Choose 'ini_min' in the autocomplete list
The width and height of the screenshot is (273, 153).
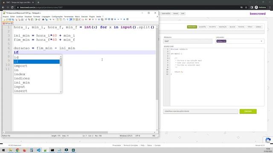click(x=37, y=82)
